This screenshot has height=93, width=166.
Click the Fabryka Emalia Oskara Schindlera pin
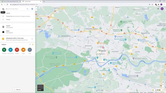click(111, 63)
